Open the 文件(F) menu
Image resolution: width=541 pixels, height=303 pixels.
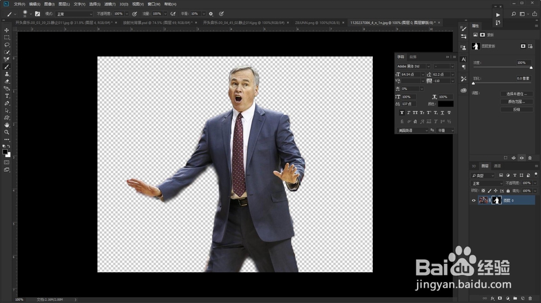(19, 4)
